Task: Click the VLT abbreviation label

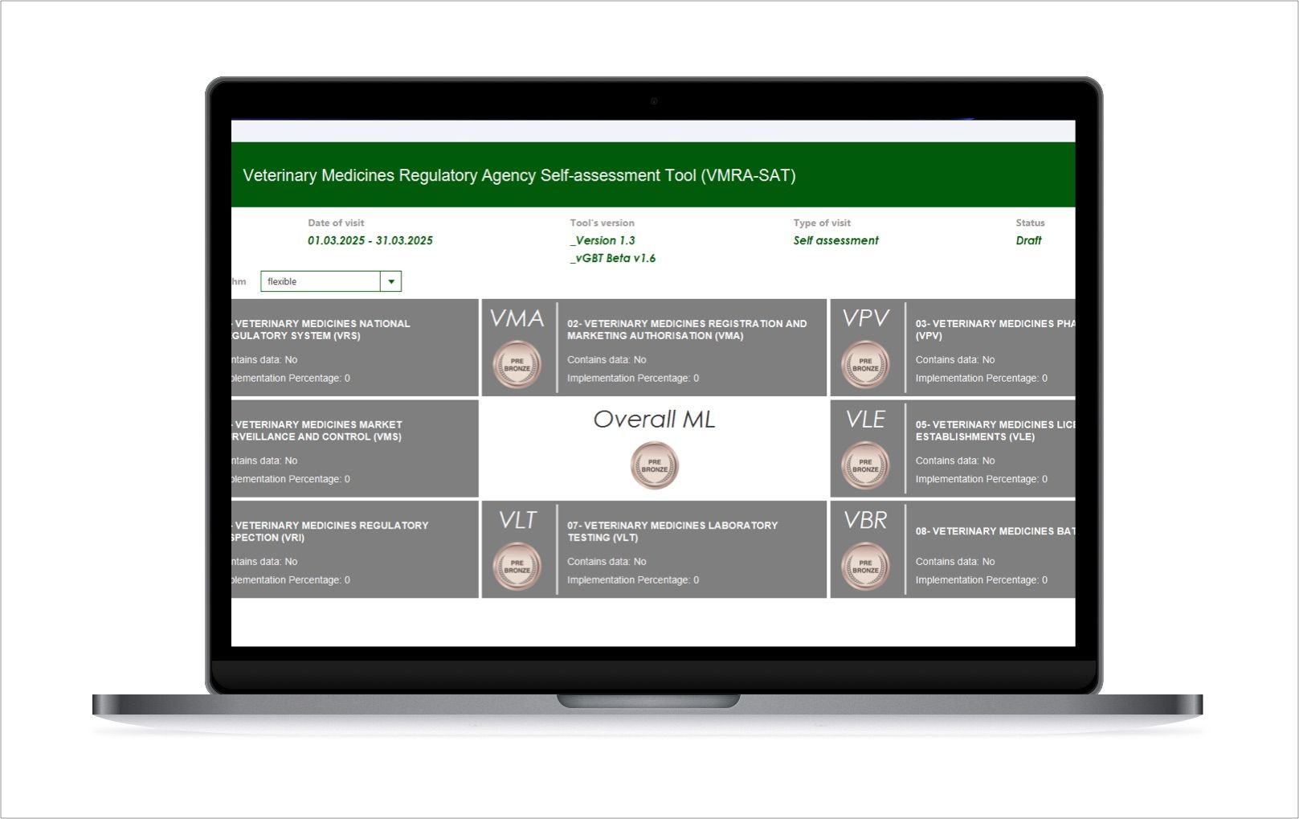Action: 517,520
